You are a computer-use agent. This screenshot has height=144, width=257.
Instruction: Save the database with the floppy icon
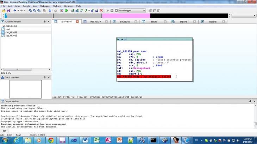[8, 11]
